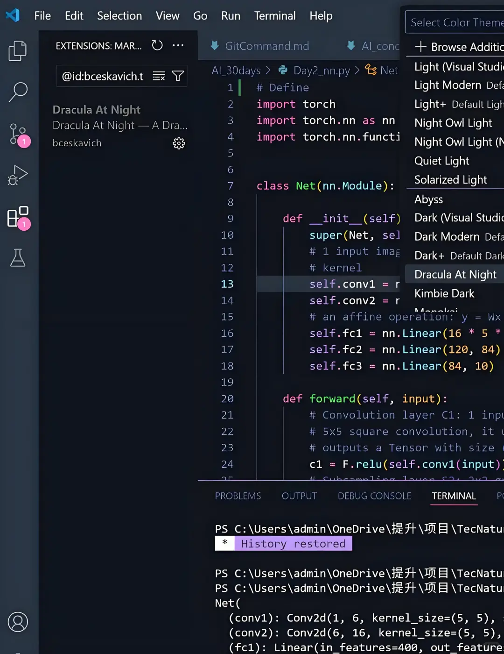Open the Edit menu

click(x=74, y=15)
